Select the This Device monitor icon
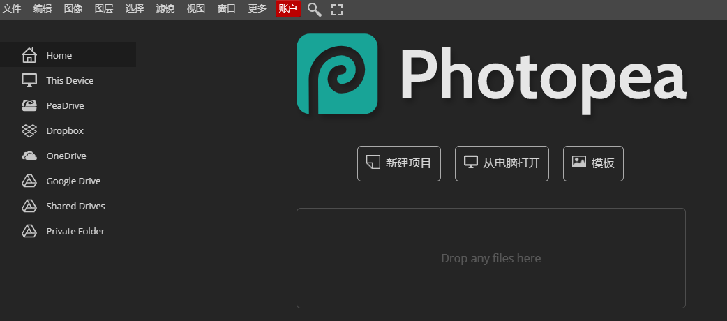Image resolution: width=727 pixels, height=321 pixels. pyautogui.click(x=29, y=80)
